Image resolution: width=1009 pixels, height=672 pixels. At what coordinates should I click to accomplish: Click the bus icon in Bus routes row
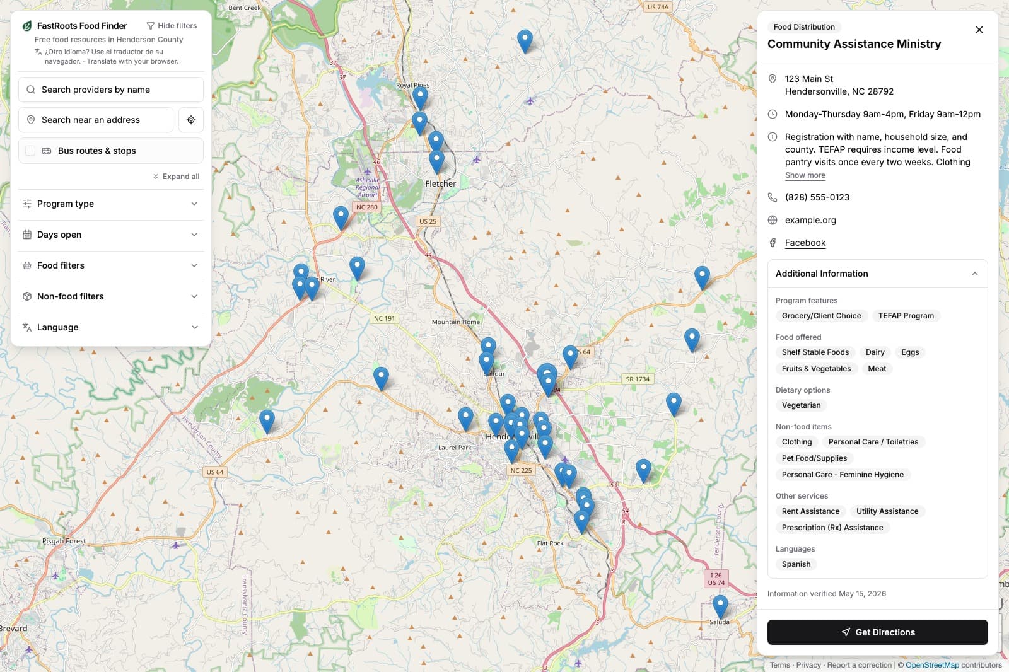[x=47, y=151]
